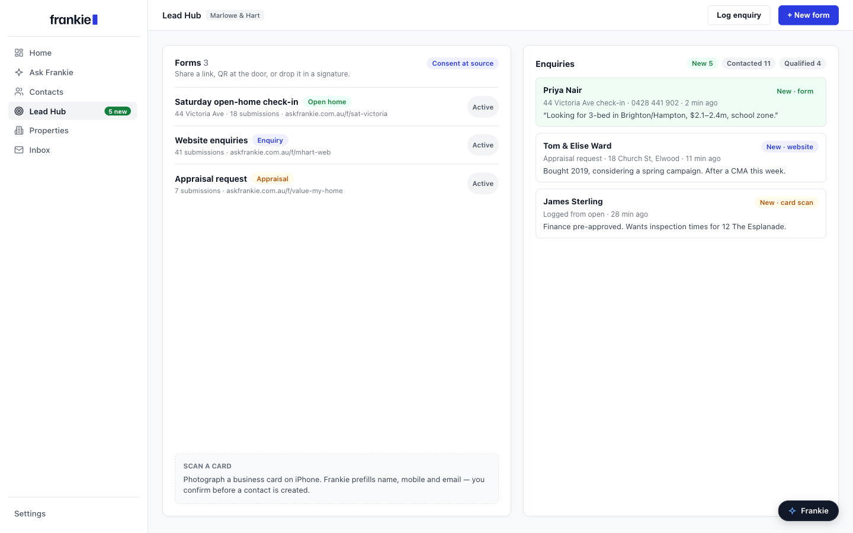Toggle Active status for Appraisal request form
This screenshot has height=533, width=853.
(x=483, y=184)
